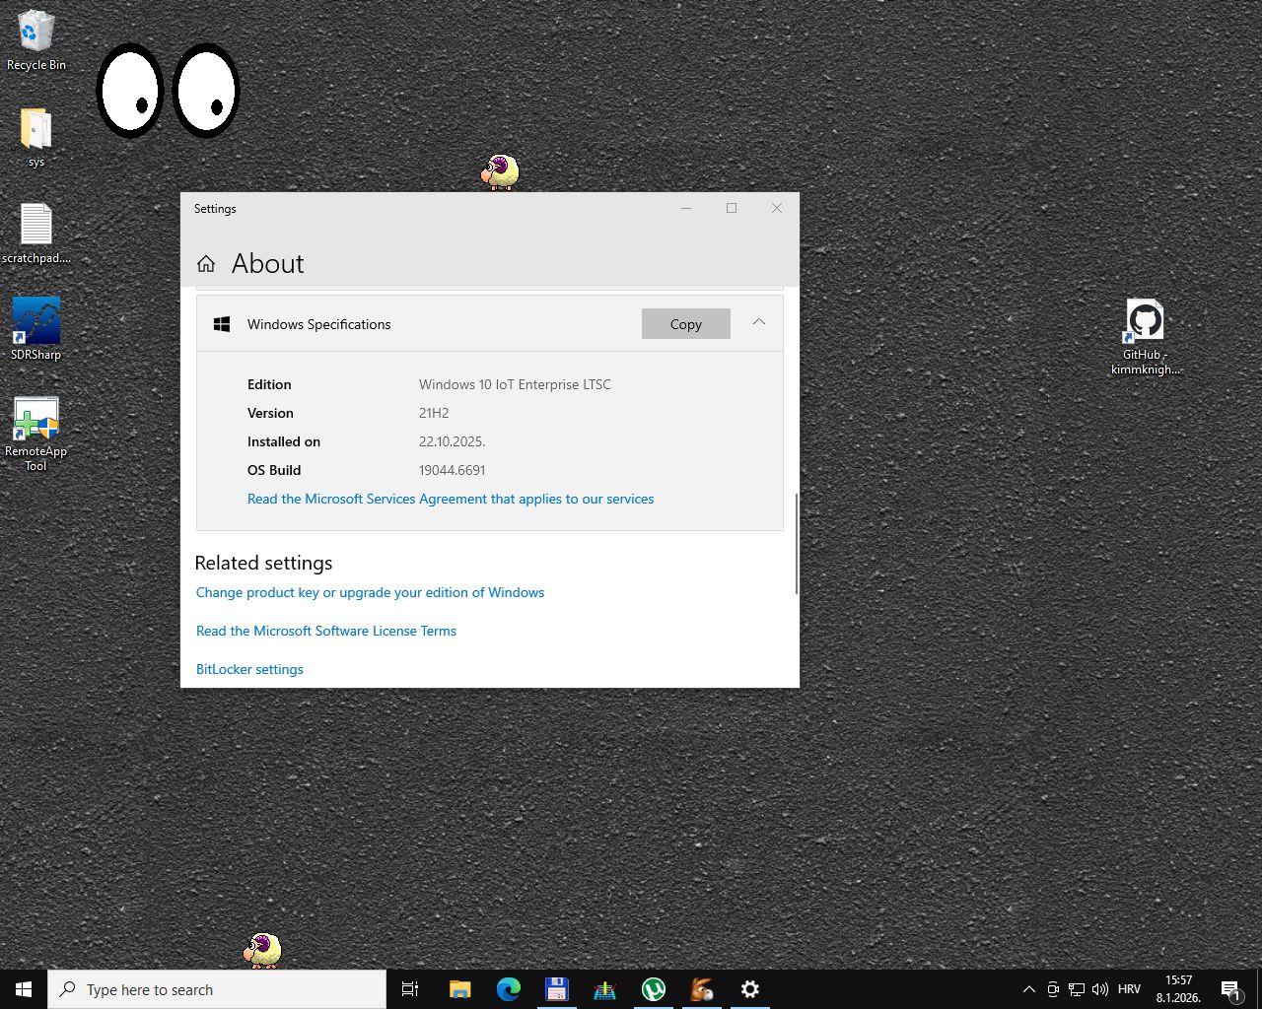
Task: Select the GitHub shortcut on desktop
Action: (x=1145, y=337)
